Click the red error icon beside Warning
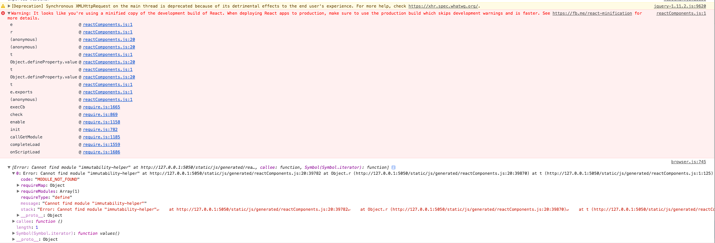The height and width of the screenshot is (243, 715). (x=3, y=13)
